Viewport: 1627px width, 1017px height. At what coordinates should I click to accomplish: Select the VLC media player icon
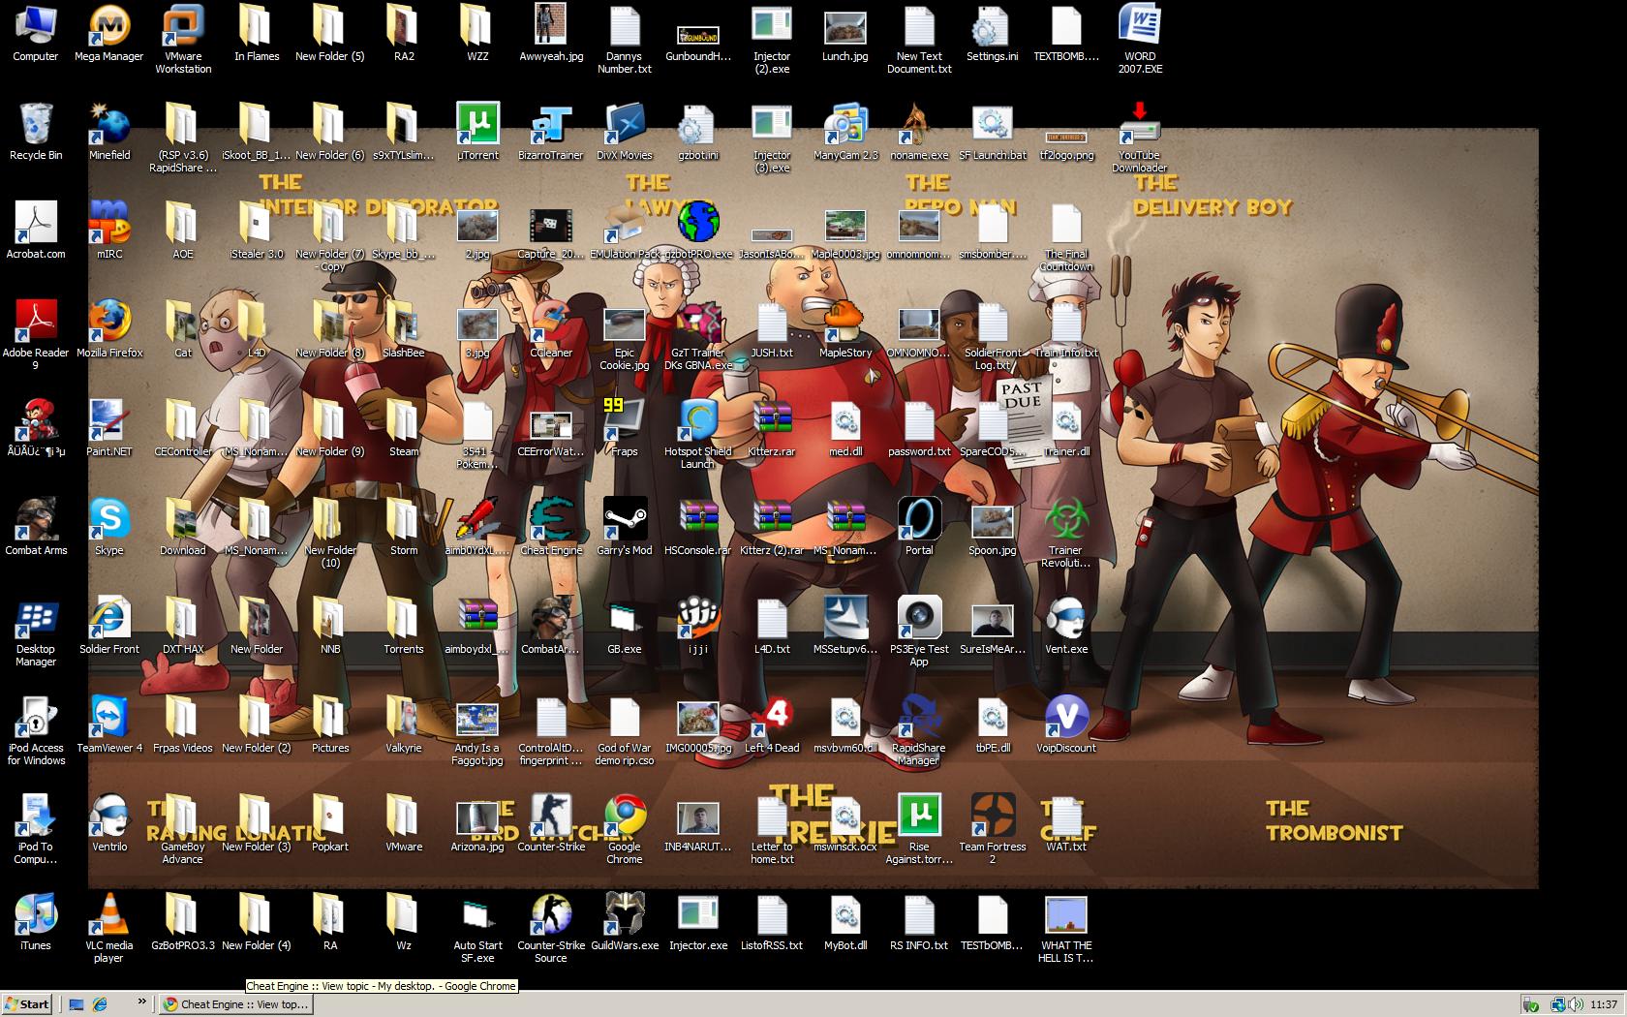(x=109, y=929)
